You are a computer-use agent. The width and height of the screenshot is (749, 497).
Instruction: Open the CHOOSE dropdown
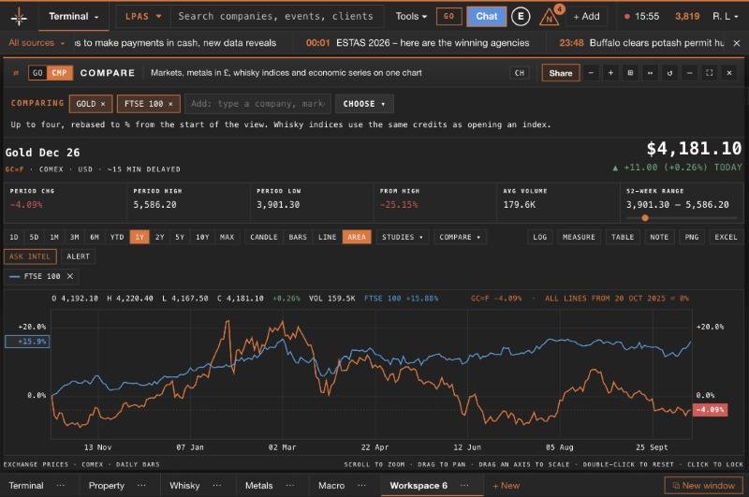point(364,104)
